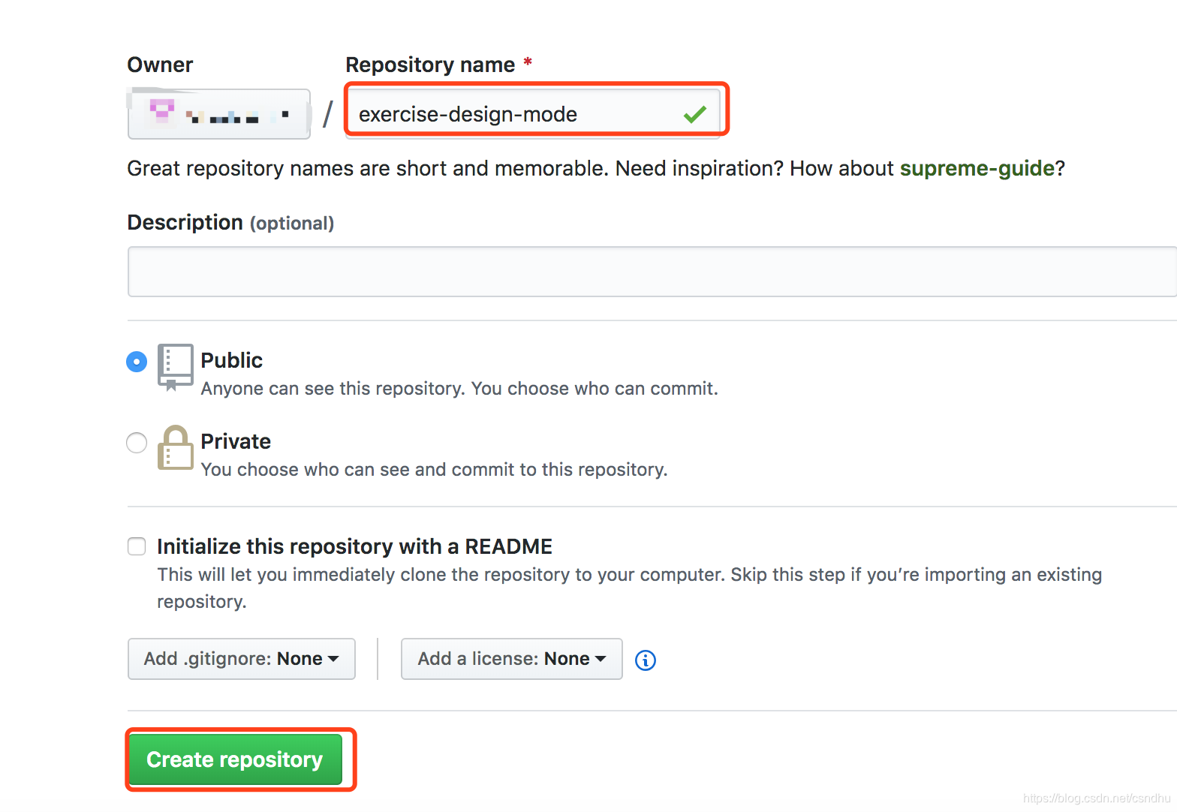
Task: Select the Public radio button
Action: pyautogui.click(x=137, y=362)
